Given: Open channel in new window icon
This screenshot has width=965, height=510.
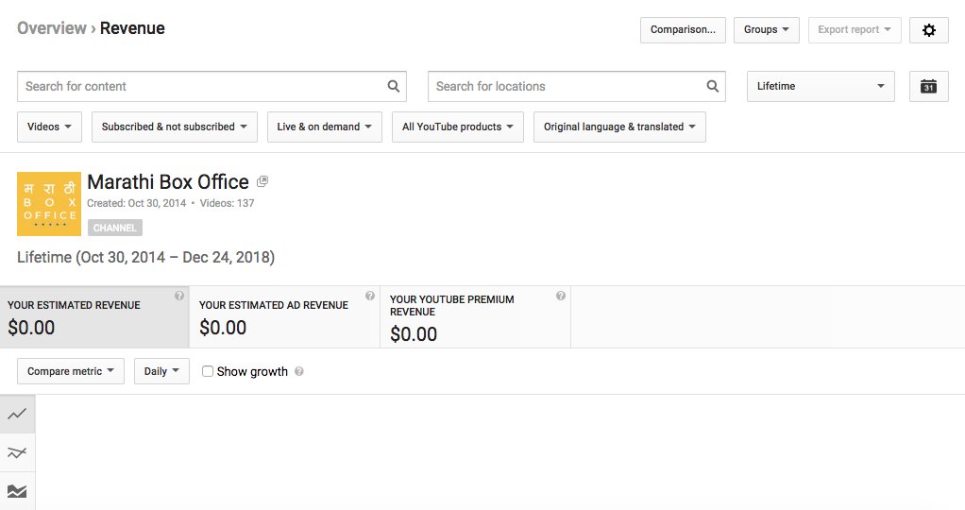Looking at the screenshot, I should click(x=262, y=181).
